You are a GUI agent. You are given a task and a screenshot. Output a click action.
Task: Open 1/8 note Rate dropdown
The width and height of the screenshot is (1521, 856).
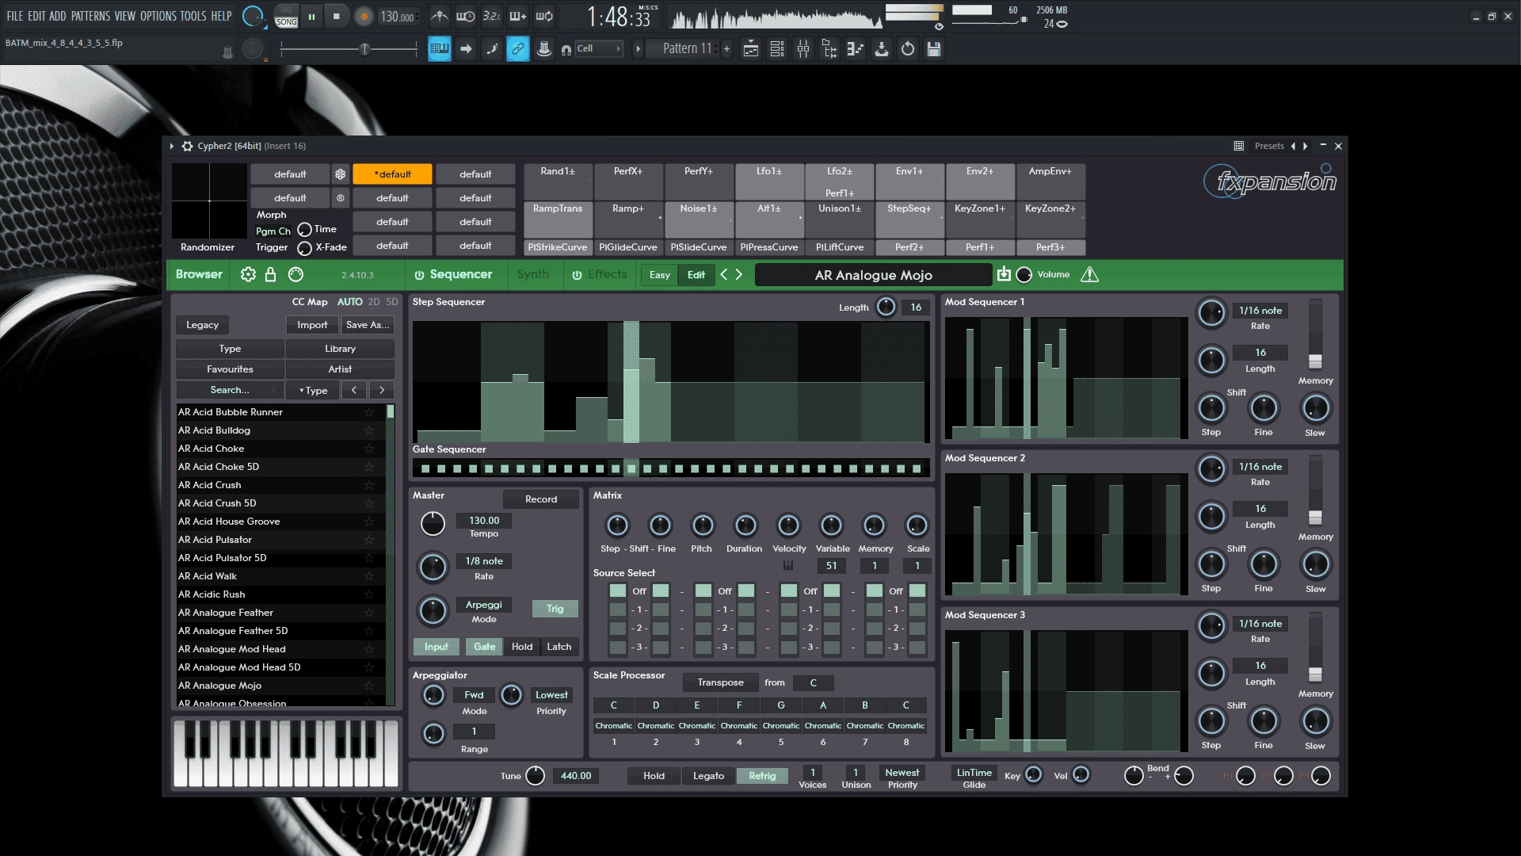click(x=483, y=561)
